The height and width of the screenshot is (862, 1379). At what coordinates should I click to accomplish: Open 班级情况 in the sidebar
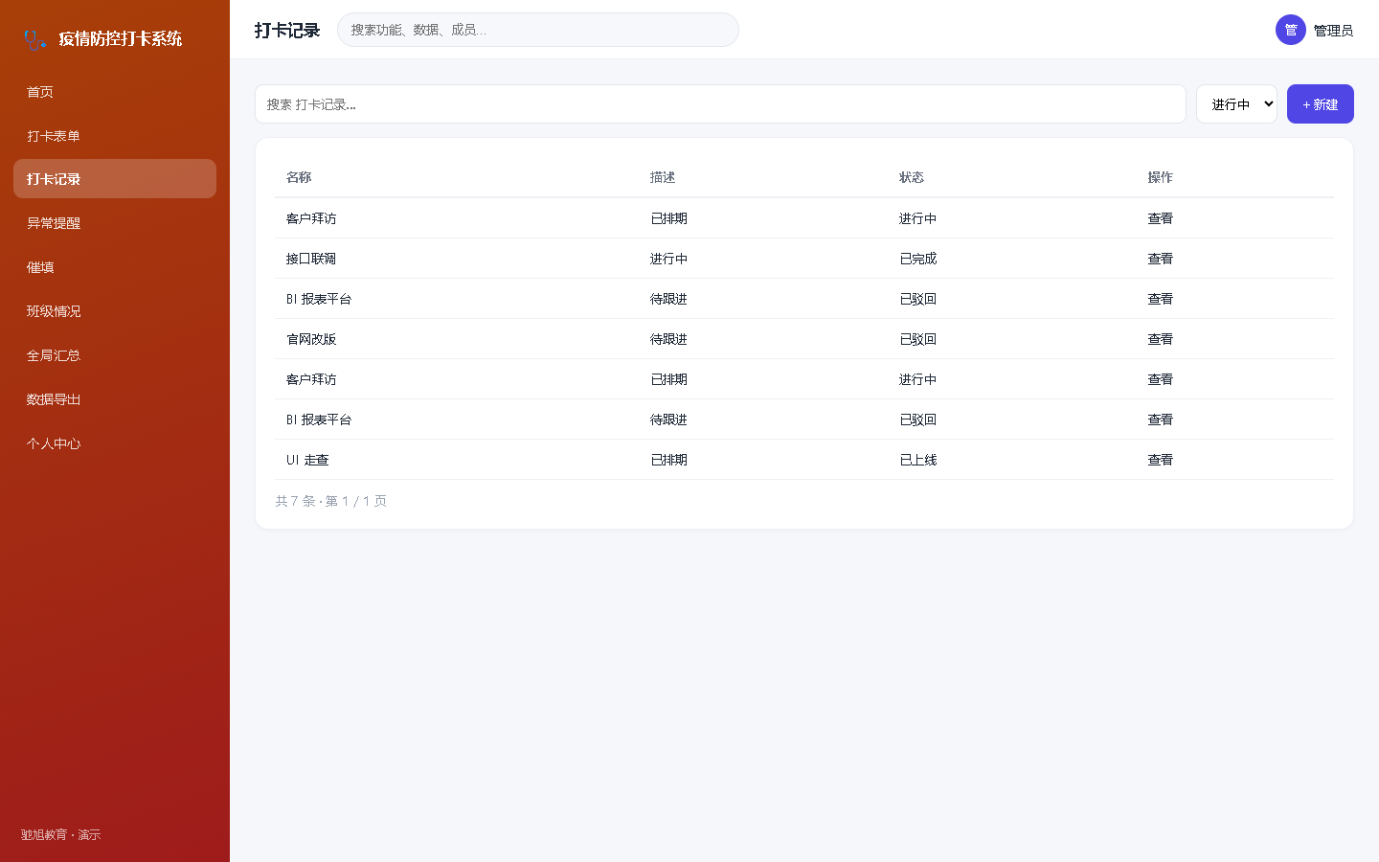[x=115, y=311]
